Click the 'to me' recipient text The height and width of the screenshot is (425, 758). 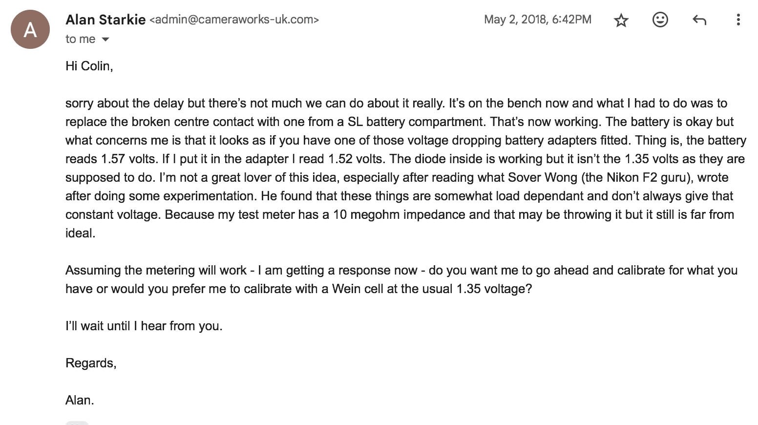click(80, 39)
